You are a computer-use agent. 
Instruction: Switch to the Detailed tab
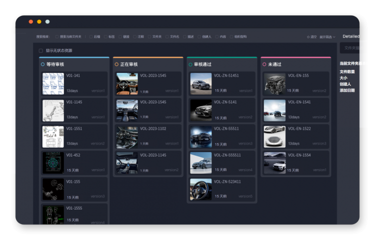coord(351,36)
